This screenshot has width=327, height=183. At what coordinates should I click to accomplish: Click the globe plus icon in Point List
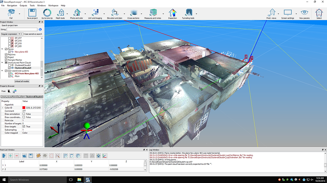(x=78, y=156)
